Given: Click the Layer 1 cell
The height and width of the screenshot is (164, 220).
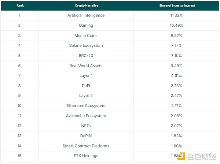Looking at the screenshot, I should click(x=86, y=76).
